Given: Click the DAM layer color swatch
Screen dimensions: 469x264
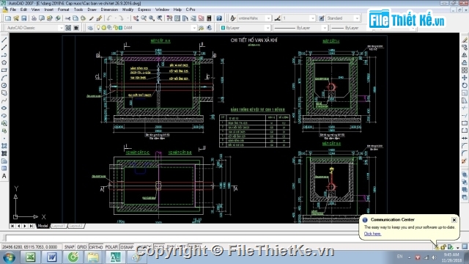Looking at the screenshot, I should click(x=120, y=28).
